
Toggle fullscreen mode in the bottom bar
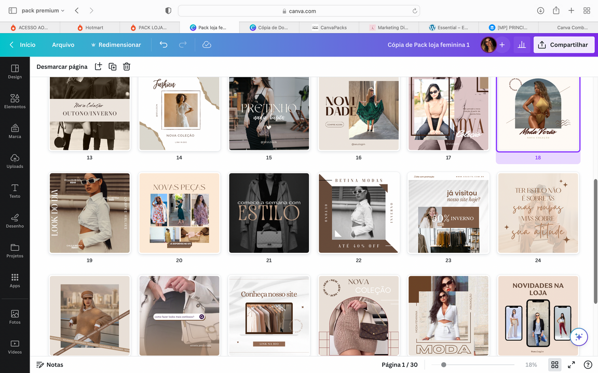[x=571, y=365]
